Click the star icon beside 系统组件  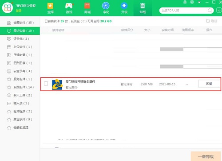[9, 87]
